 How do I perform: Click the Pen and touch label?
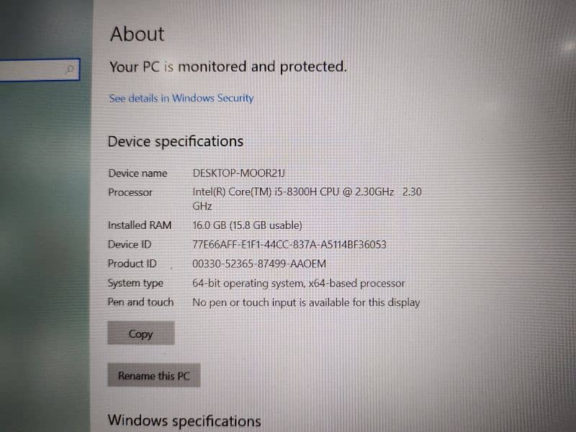(140, 302)
